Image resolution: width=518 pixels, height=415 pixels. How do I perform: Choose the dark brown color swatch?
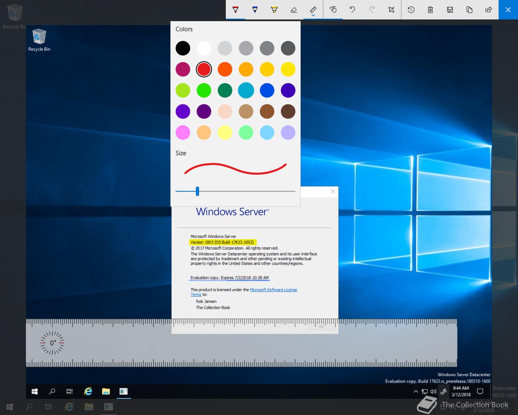[x=288, y=111]
